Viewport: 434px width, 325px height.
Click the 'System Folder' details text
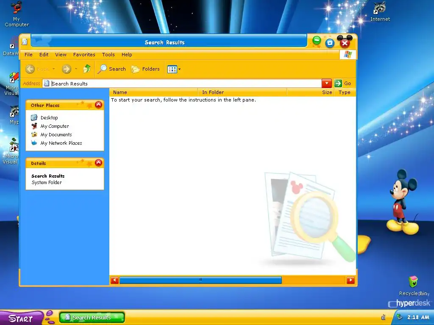[x=47, y=182]
